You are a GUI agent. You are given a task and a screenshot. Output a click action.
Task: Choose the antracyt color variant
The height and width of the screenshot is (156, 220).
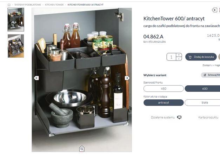(x=164, y=102)
